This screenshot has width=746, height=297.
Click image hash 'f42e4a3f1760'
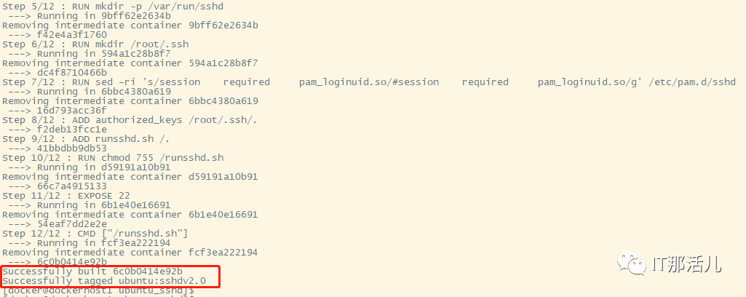[72, 35]
